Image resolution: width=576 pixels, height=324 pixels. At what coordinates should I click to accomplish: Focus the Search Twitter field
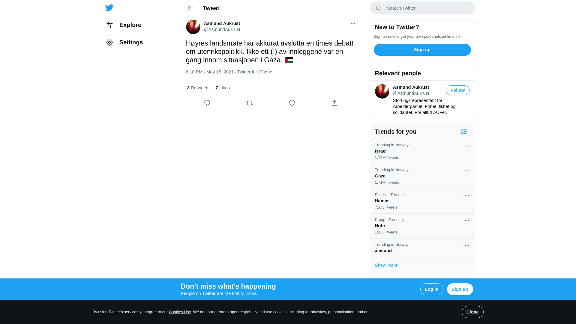422,8
